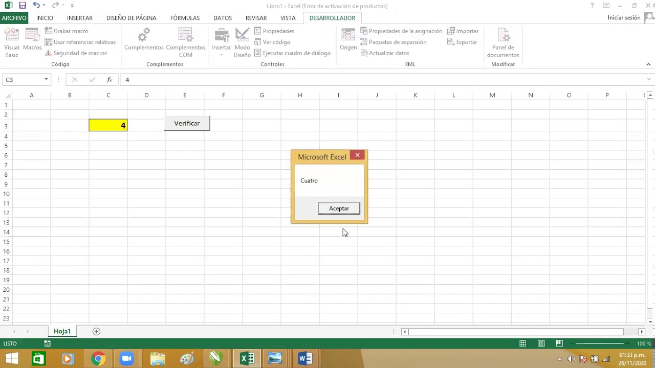Open Paquetes de expansión
The width and height of the screenshot is (655, 368).
coord(393,42)
